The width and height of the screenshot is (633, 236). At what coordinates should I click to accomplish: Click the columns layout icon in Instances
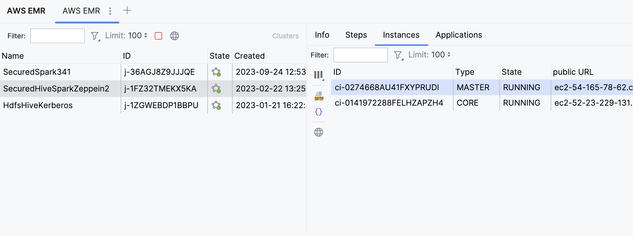[318, 75]
